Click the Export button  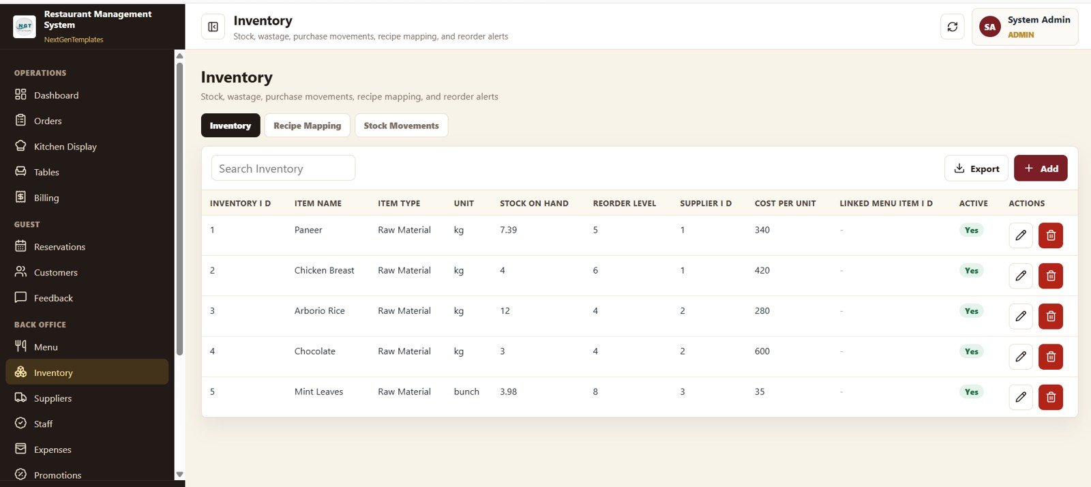pos(976,168)
